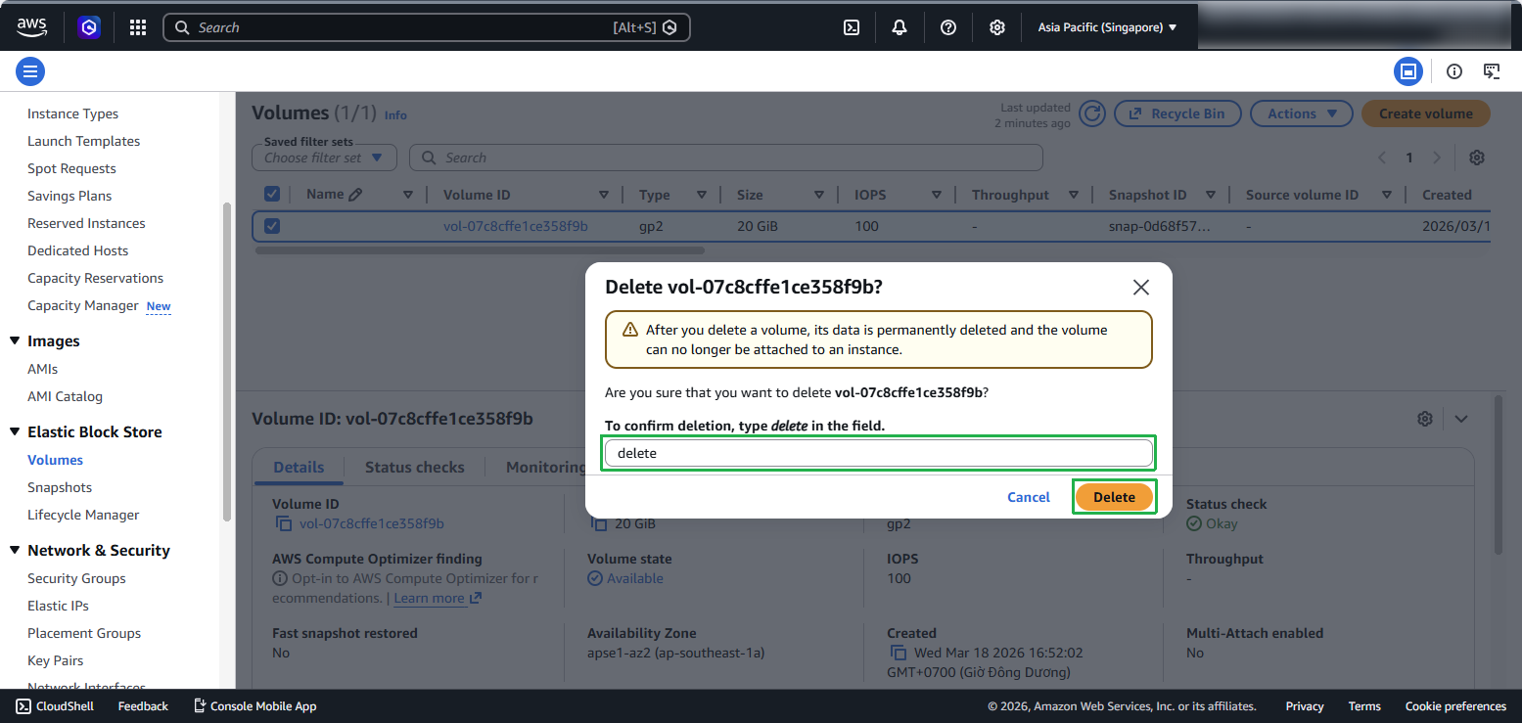Go to the AWS console home logo
1522x723 pixels.
point(32,27)
